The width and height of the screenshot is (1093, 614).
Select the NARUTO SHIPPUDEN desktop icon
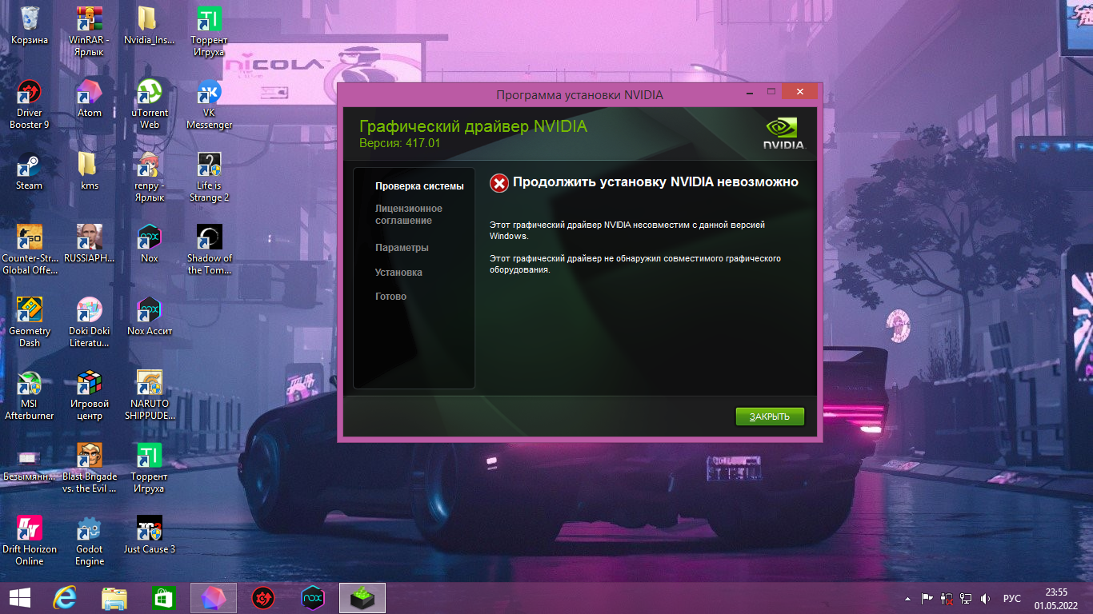click(x=149, y=395)
